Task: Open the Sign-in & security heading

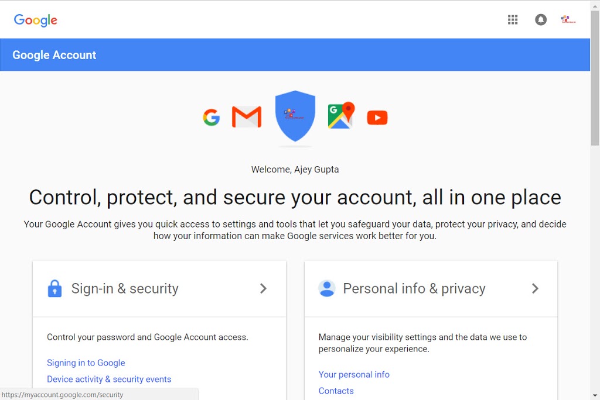Action: 125,288
